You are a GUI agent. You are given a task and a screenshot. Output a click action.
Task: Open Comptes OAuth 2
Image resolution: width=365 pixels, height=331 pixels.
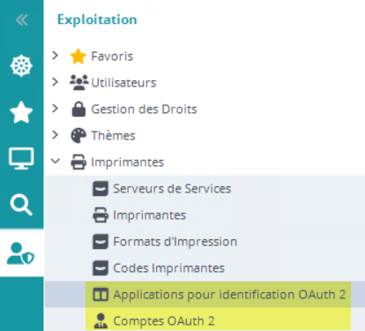pyautogui.click(x=164, y=321)
